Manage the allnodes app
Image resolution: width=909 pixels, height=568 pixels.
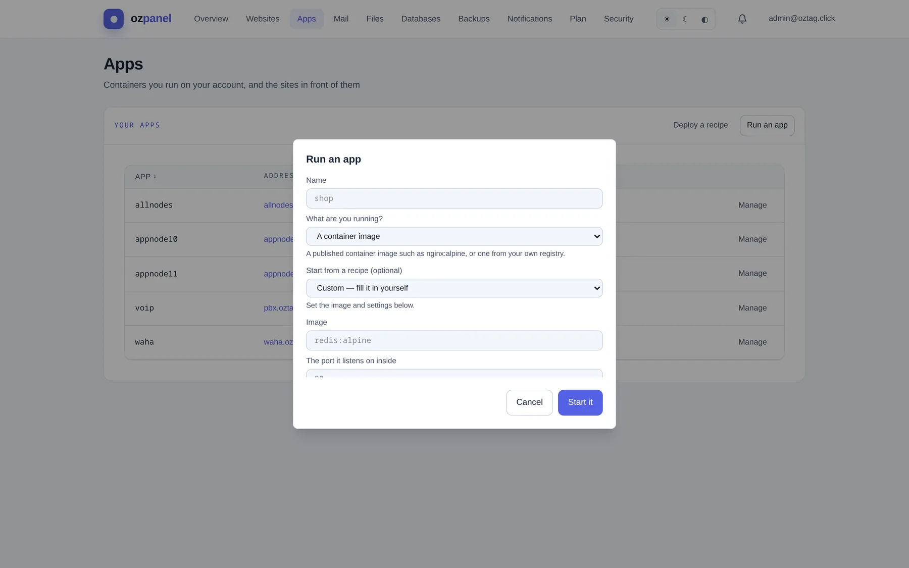pos(752,205)
